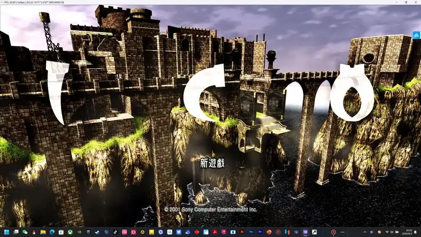This screenshot has height=237, width=421.
Task: Click the blue floating cloud-link icon on right edge
Action: 416,35
